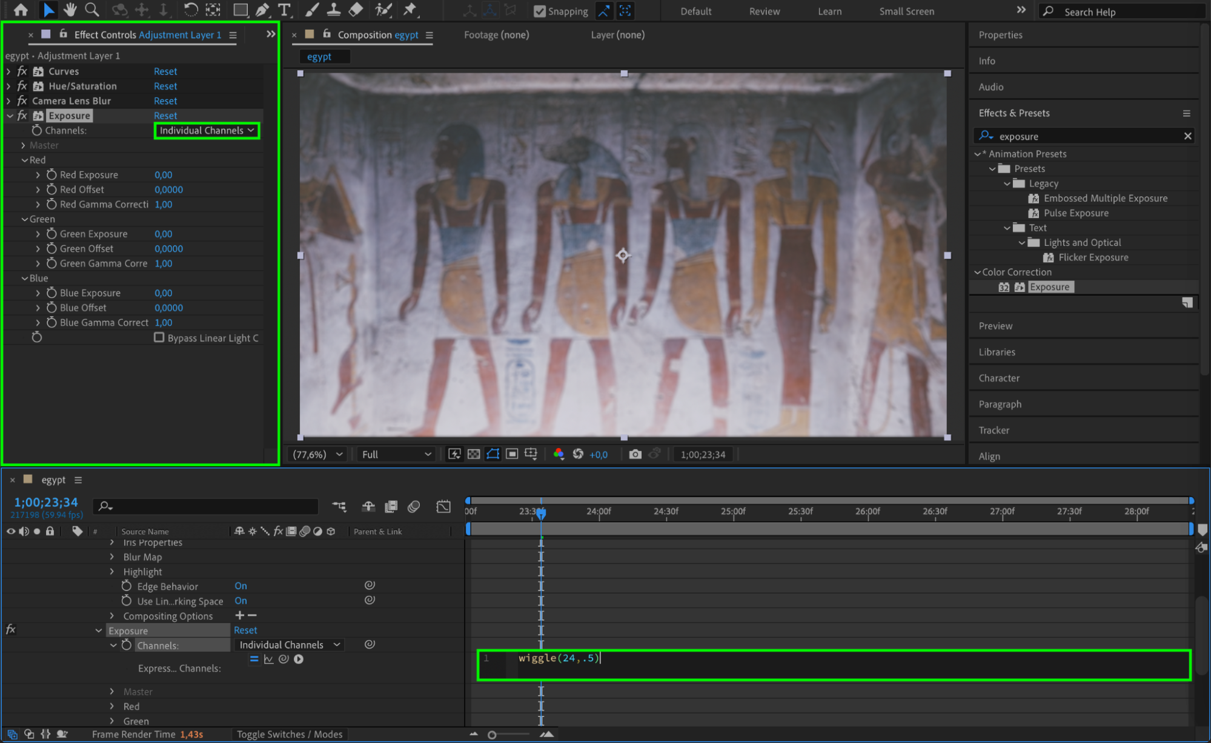This screenshot has width=1211, height=743.
Task: Open the Full resolution dropdown
Action: coord(396,454)
